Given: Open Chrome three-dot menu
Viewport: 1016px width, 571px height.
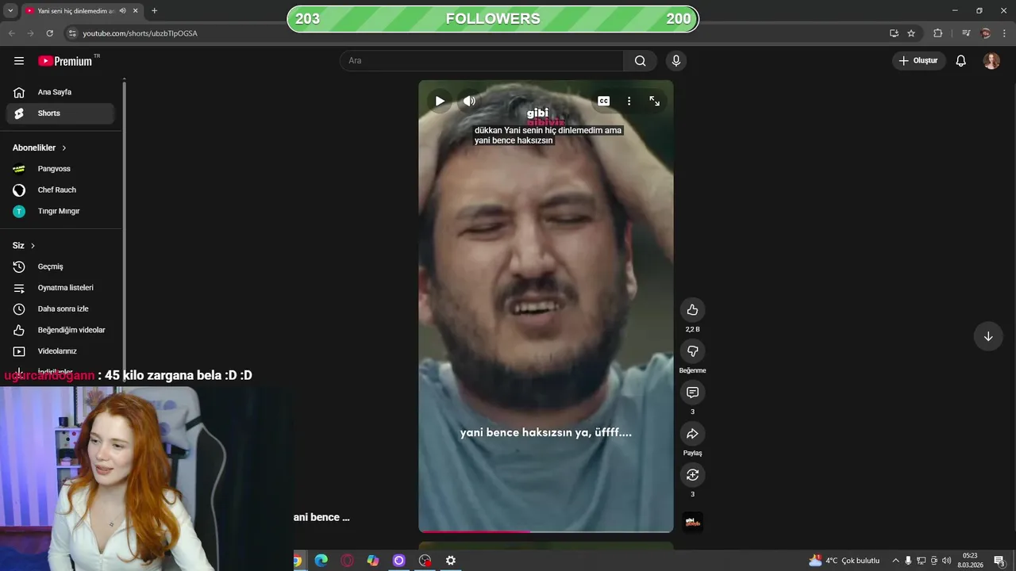Looking at the screenshot, I should click(1005, 33).
